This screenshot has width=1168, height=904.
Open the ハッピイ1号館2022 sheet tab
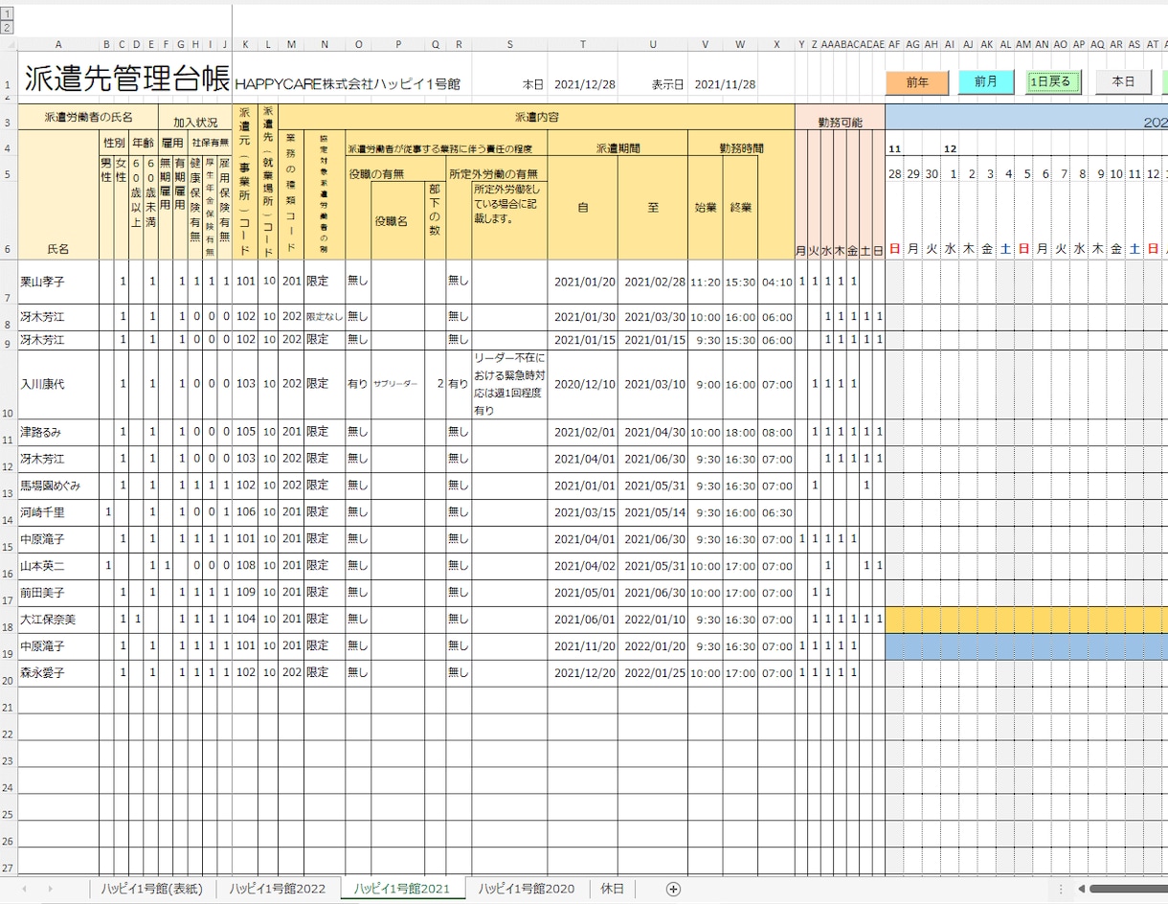pos(278,889)
